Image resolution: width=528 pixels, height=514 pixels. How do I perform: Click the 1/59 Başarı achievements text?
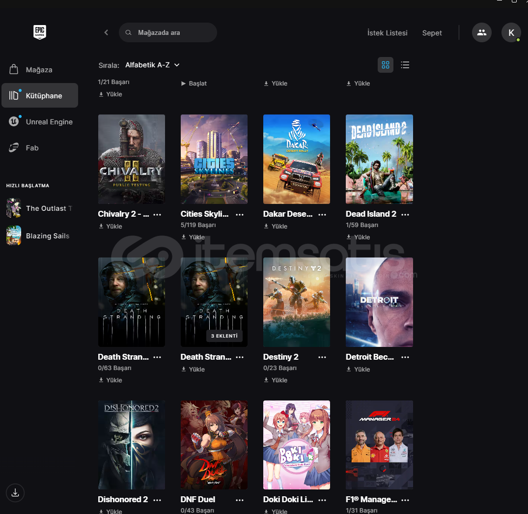(362, 225)
